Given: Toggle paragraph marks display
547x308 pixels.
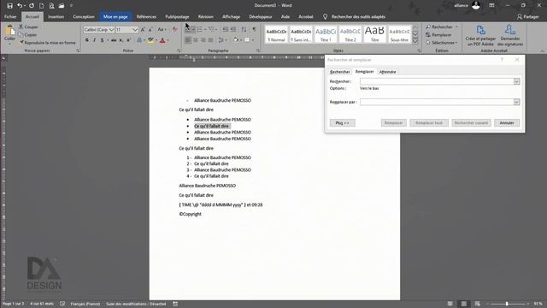Looking at the screenshot, I should coord(255,29).
